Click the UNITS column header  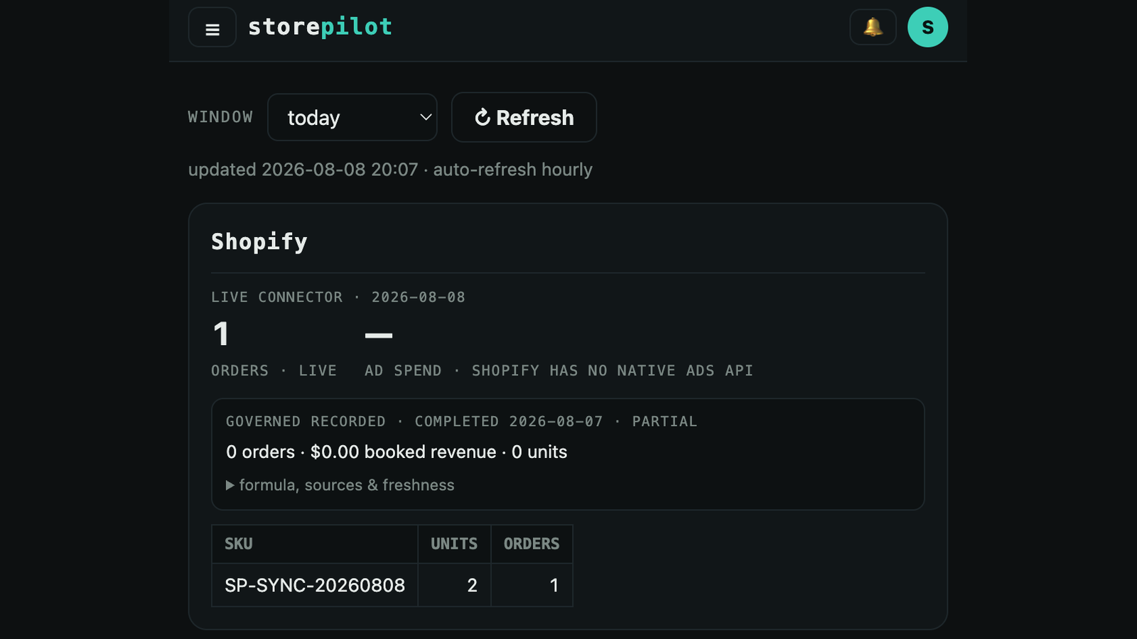click(454, 544)
